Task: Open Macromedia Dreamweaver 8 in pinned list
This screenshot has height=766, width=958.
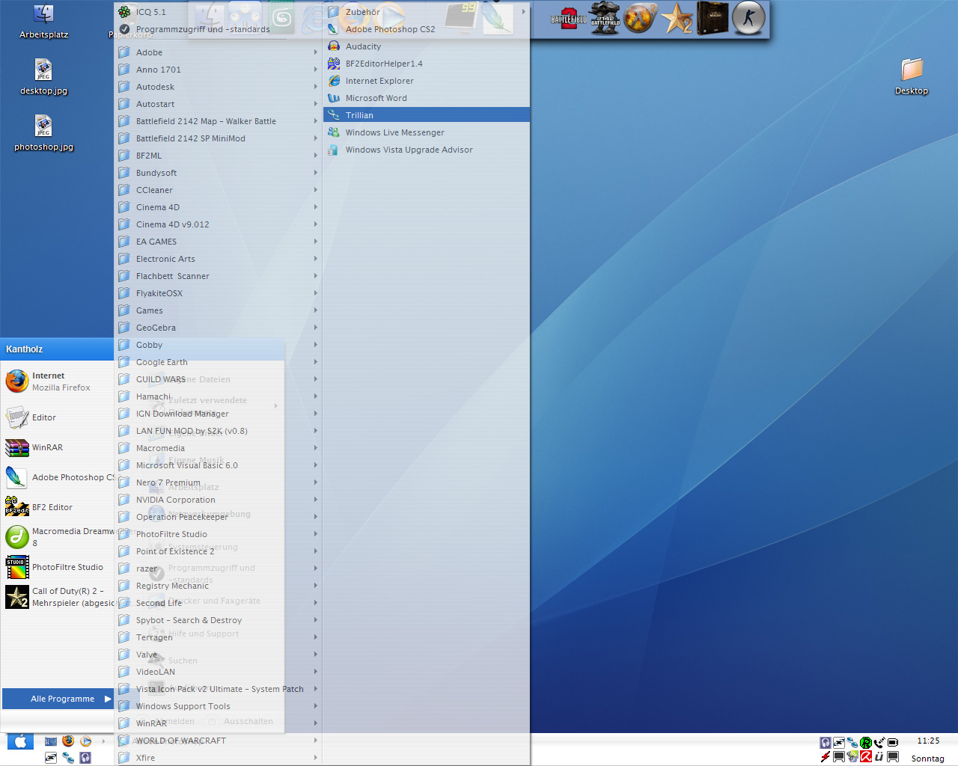Action: pos(58,537)
